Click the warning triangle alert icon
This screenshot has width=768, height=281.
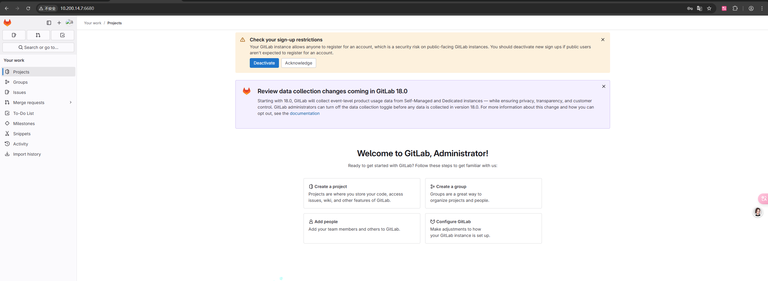pyautogui.click(x=243, y=40)
